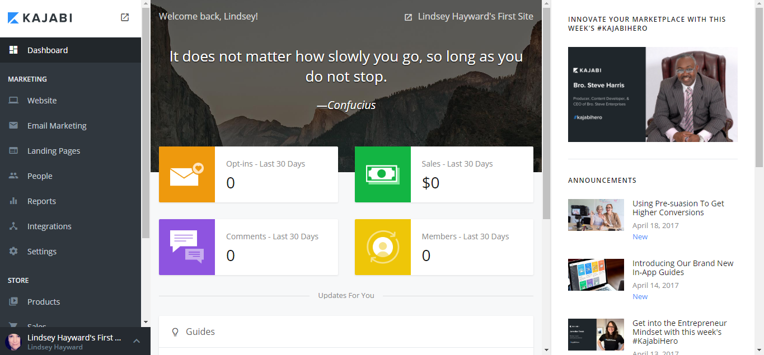The height and width of the screenshot is (355, 764).
Task: Click the green Sales money icon
Action: point(383,174)
